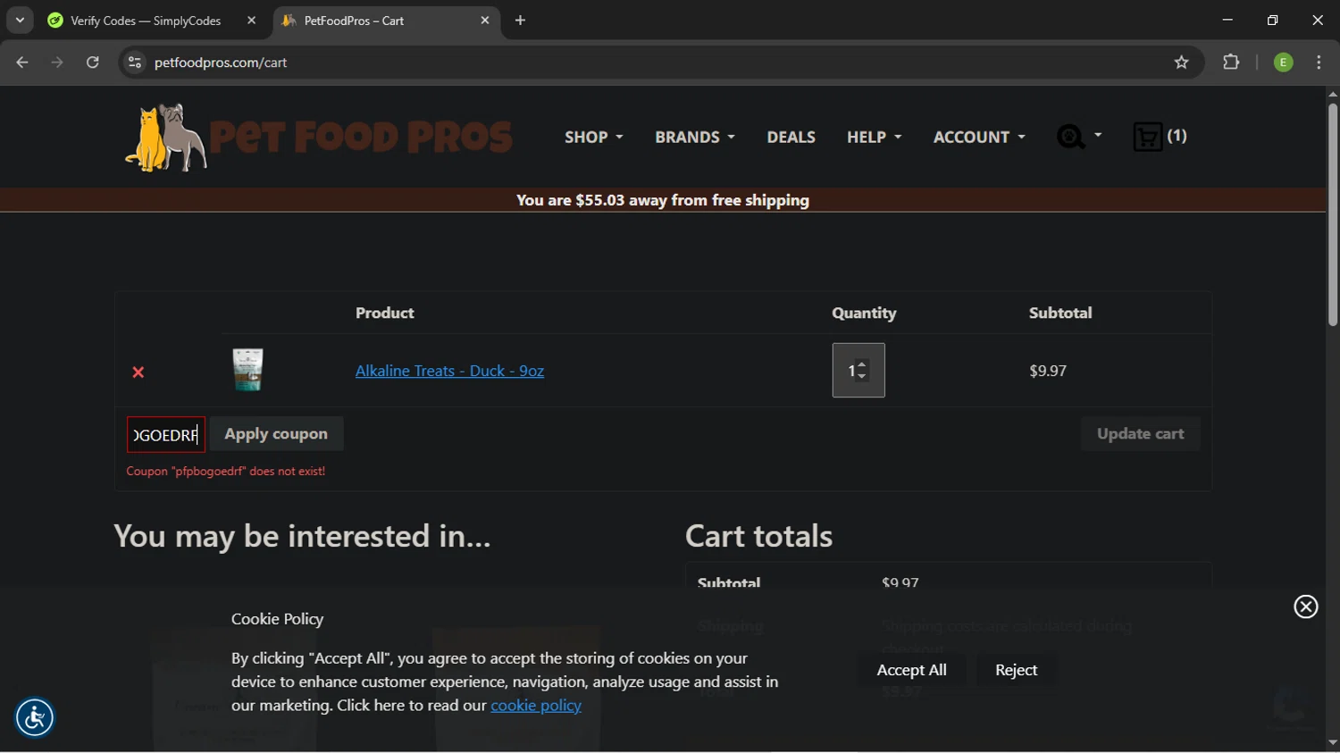The image size is (1340, 753).
Task: Go forward in browser history
Action: tap(57, 63)
